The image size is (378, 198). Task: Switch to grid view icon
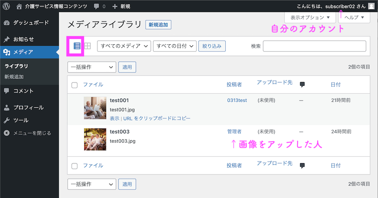pos(88,46)
